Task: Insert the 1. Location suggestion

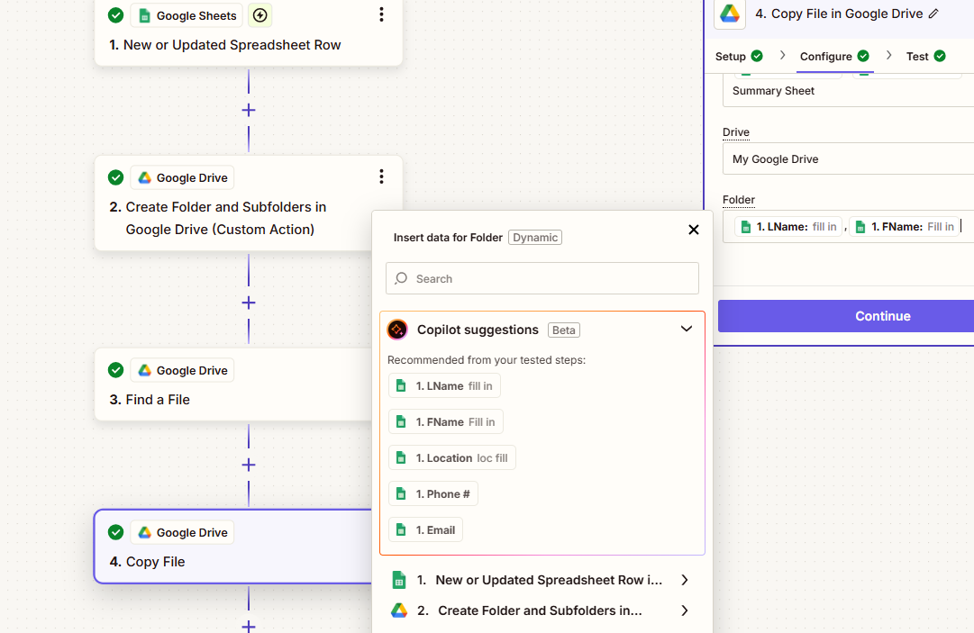Action: (x=451, y=458)
